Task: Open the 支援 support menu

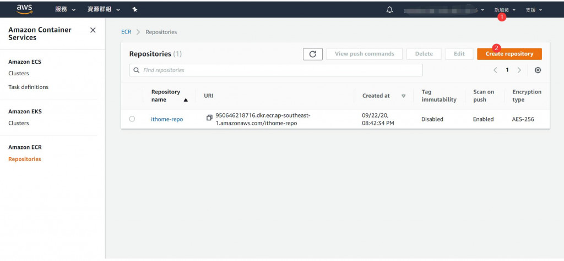Action: (534, 10)
